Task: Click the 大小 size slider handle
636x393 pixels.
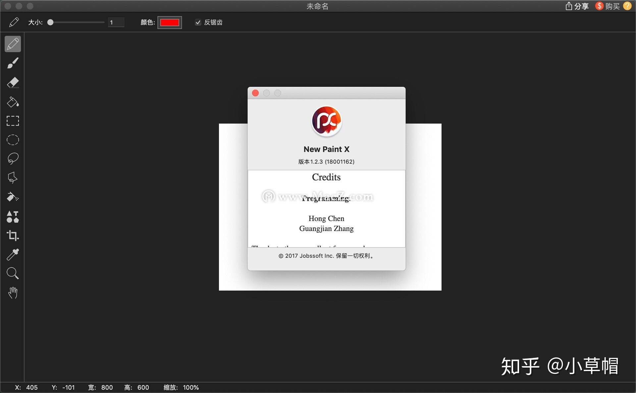Action: (x=50, y=22)
